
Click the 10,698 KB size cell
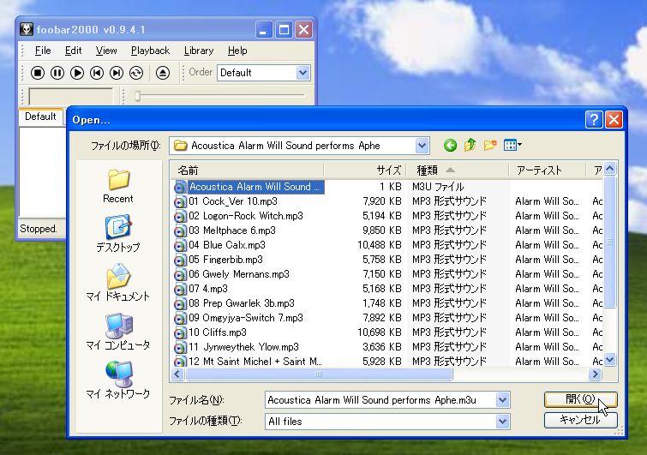(380, 332)
